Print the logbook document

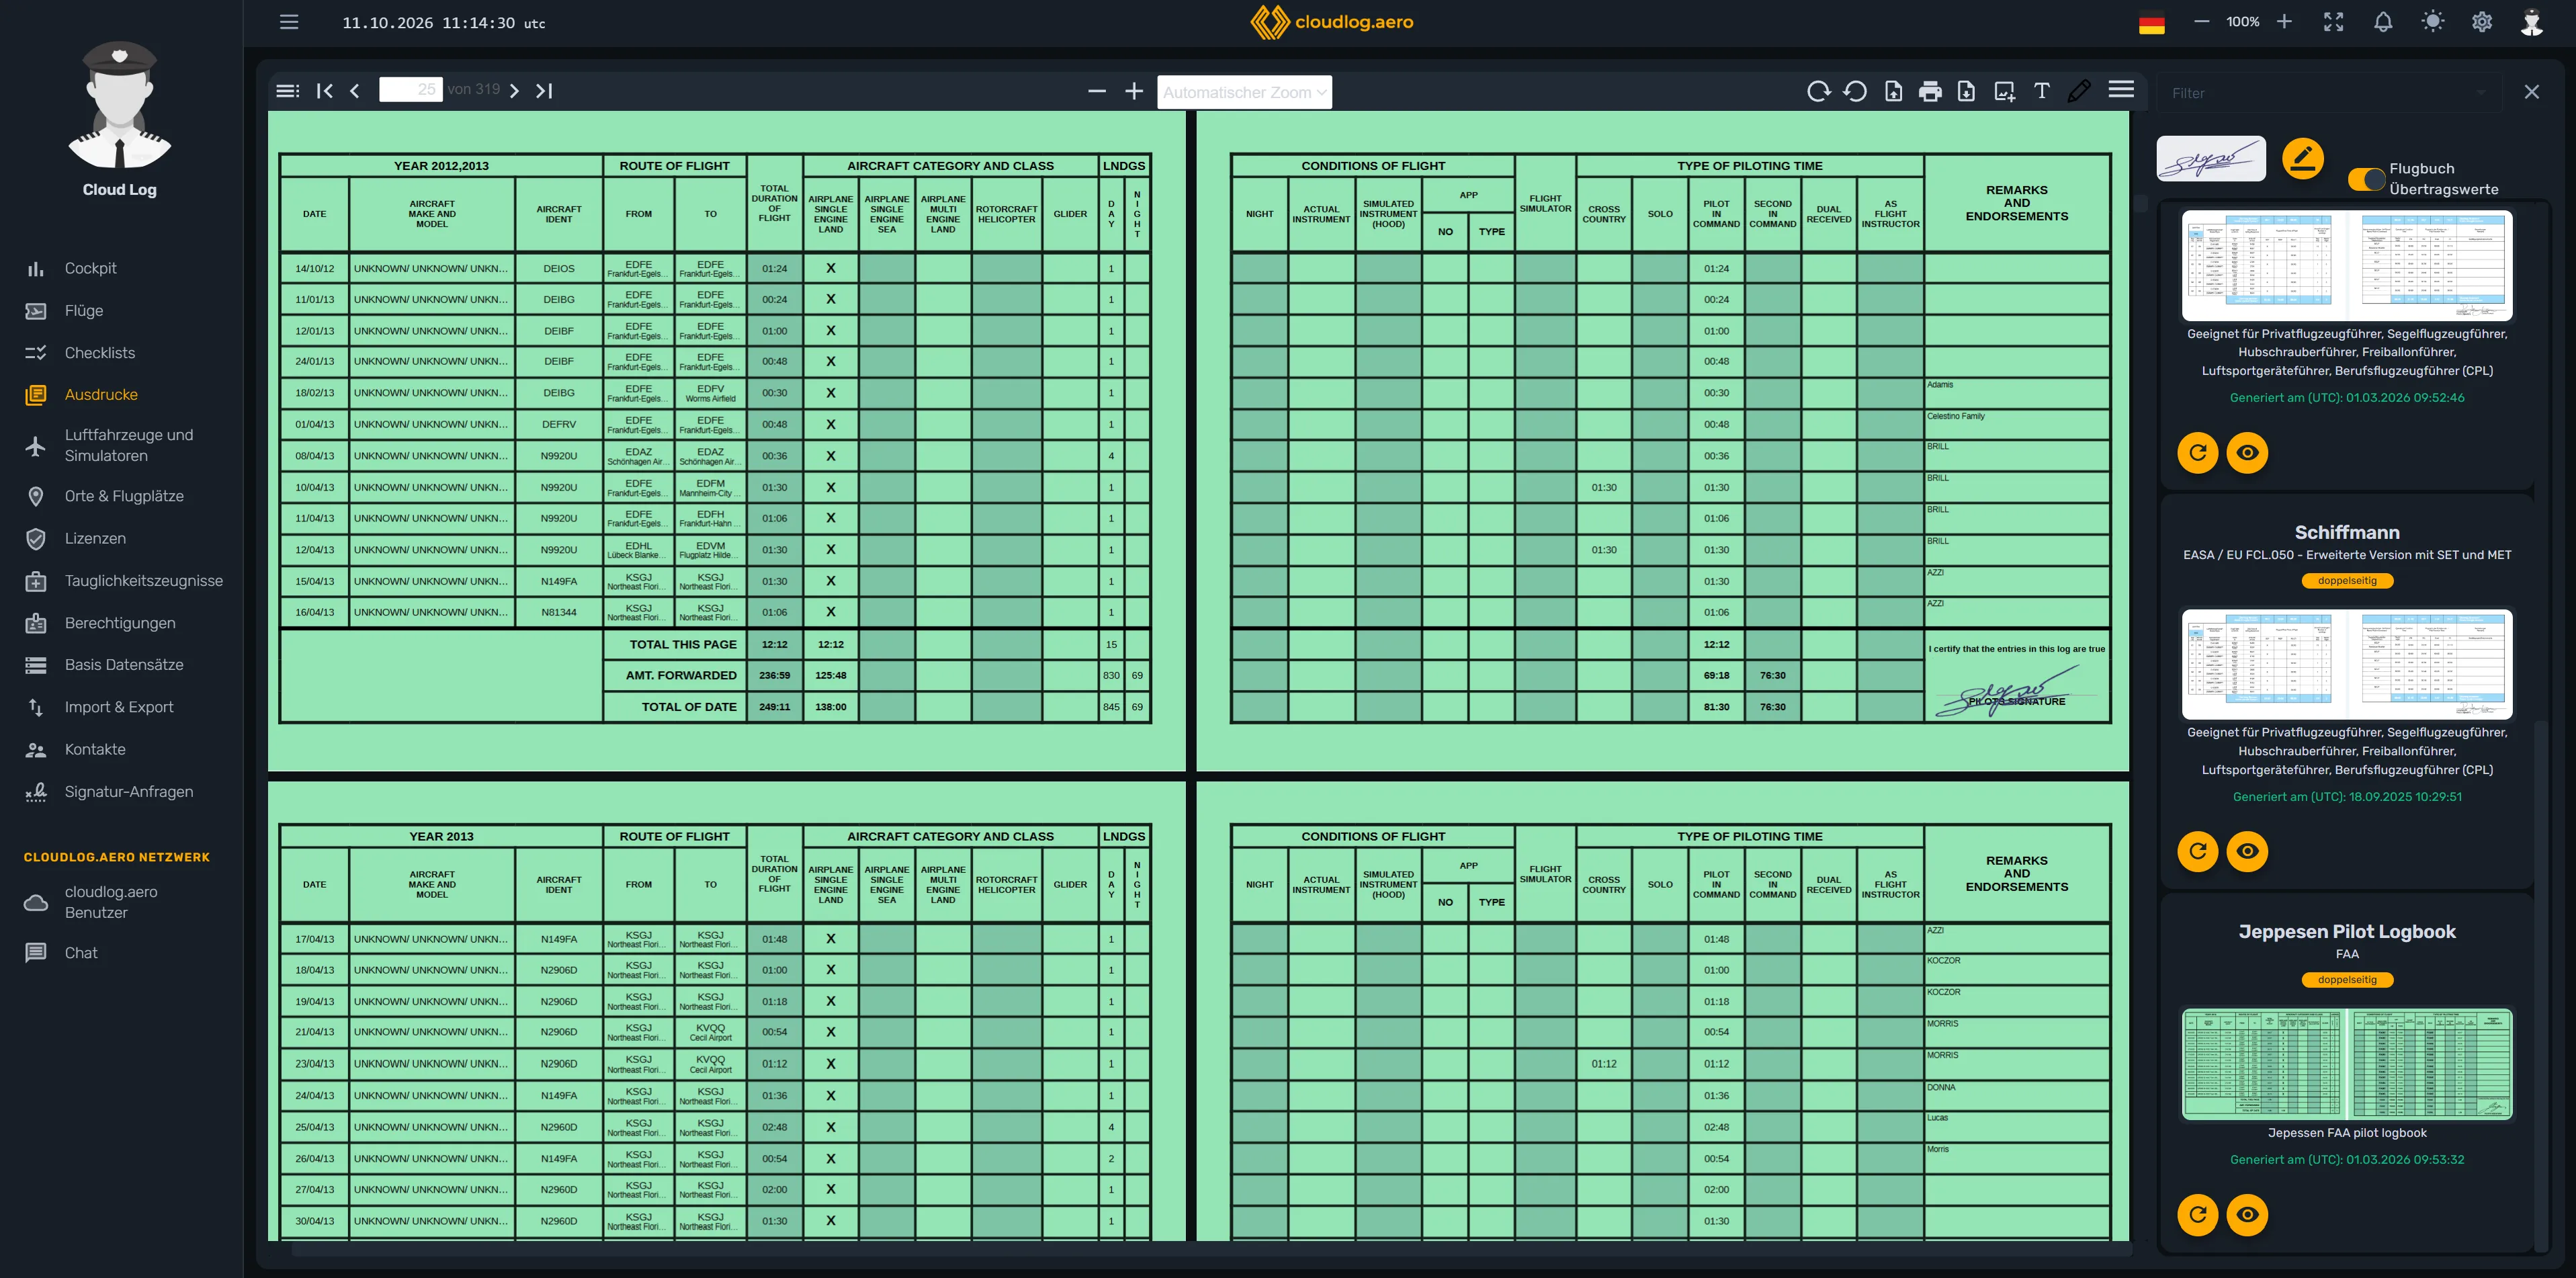coord(1930,91)
